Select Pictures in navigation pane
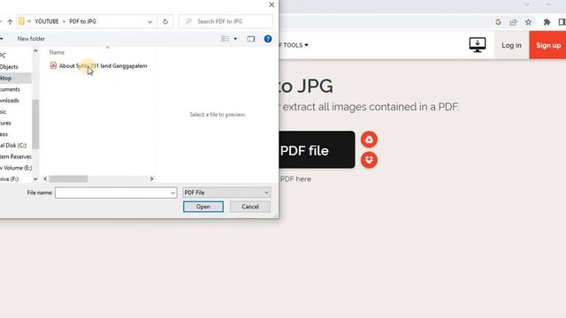The image size is (566, 318). [x=5, y=123]
